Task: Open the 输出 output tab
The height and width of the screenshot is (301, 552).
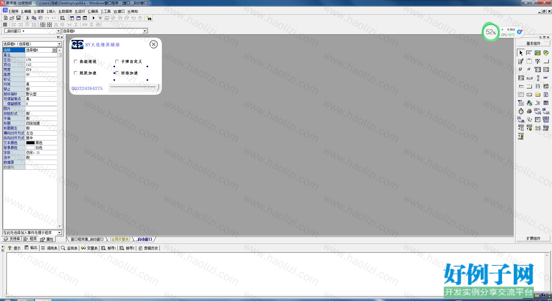Action: click(x=31, y=248)
